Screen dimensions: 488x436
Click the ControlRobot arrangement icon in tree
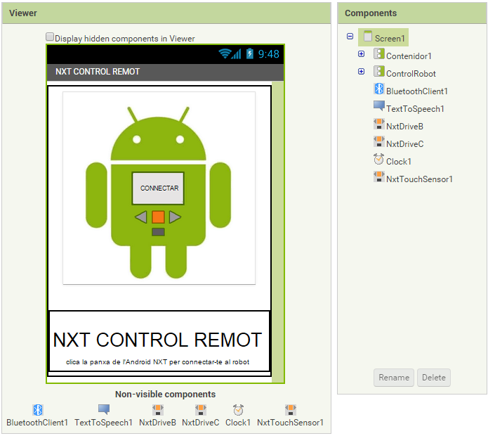click(378, 71)
